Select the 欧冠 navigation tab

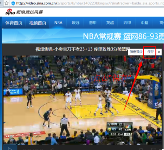coord(75,23)
